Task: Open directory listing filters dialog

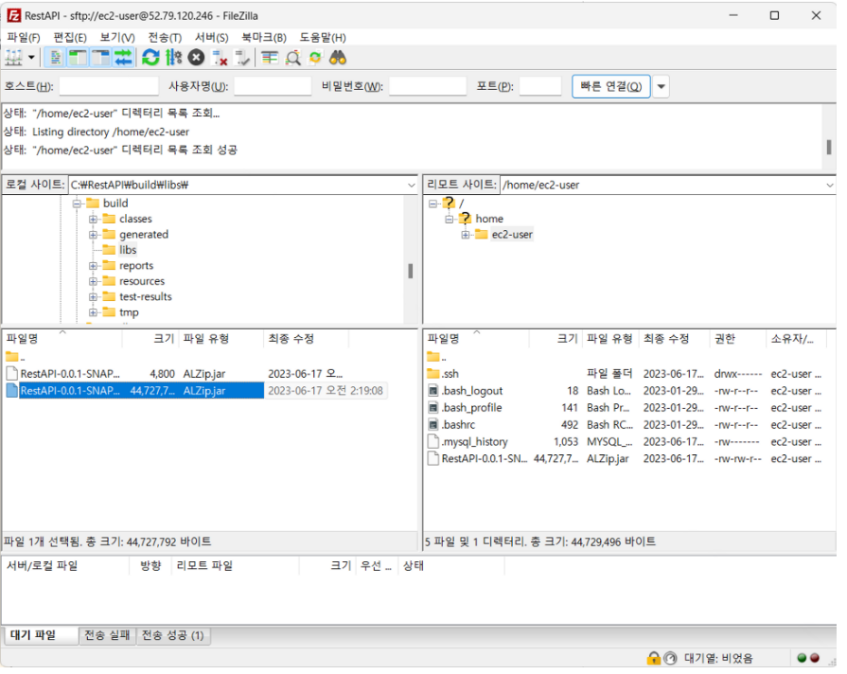Action: click(270, 58)
